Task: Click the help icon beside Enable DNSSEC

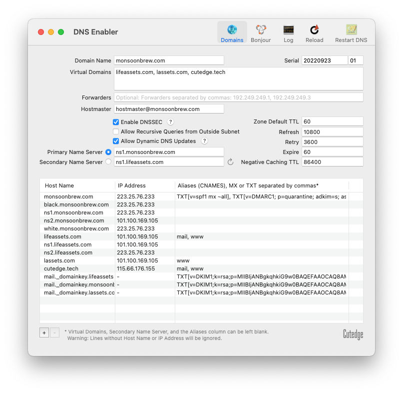Action: (x=170, y=122)
